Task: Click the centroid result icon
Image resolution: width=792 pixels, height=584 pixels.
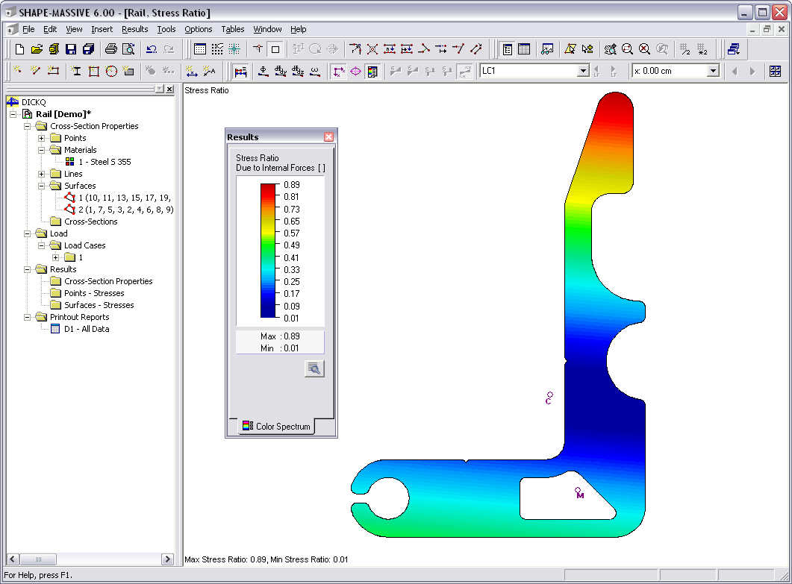Action: coord(264,71)
